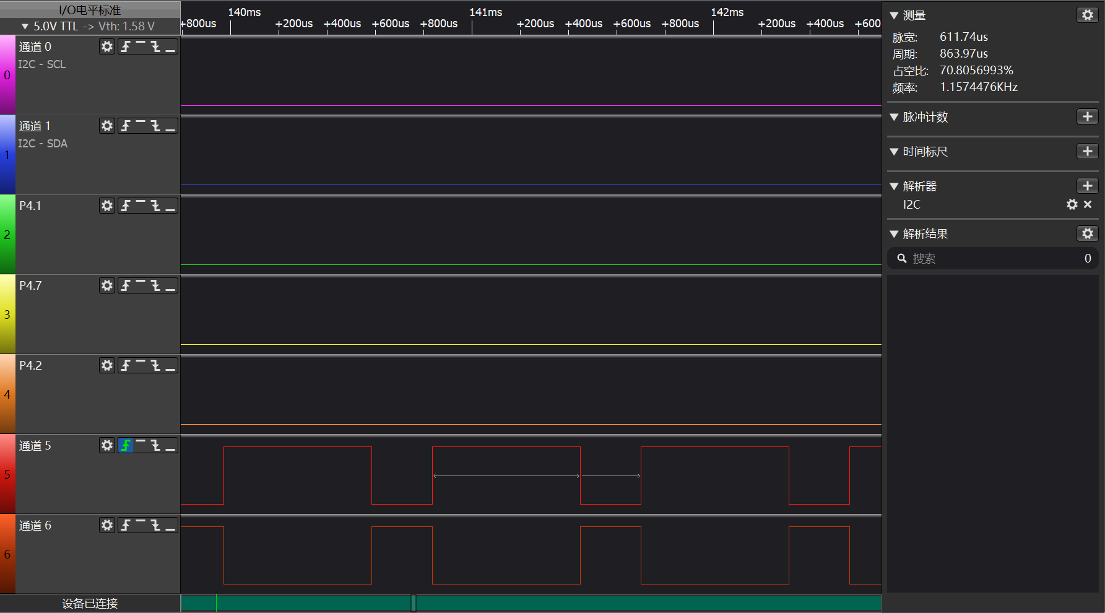Click the I2C - SCL label
Image resolution: width=1105 pixels, height=613 pixels.
tap(42, 64)
